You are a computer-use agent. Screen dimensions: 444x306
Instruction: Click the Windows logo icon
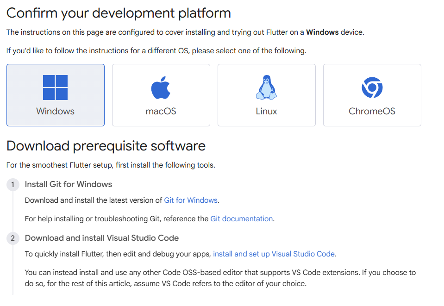(x=56, y=88)
